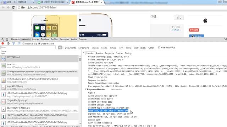
Task: Open the Cookies details tab
Action: 120,53
